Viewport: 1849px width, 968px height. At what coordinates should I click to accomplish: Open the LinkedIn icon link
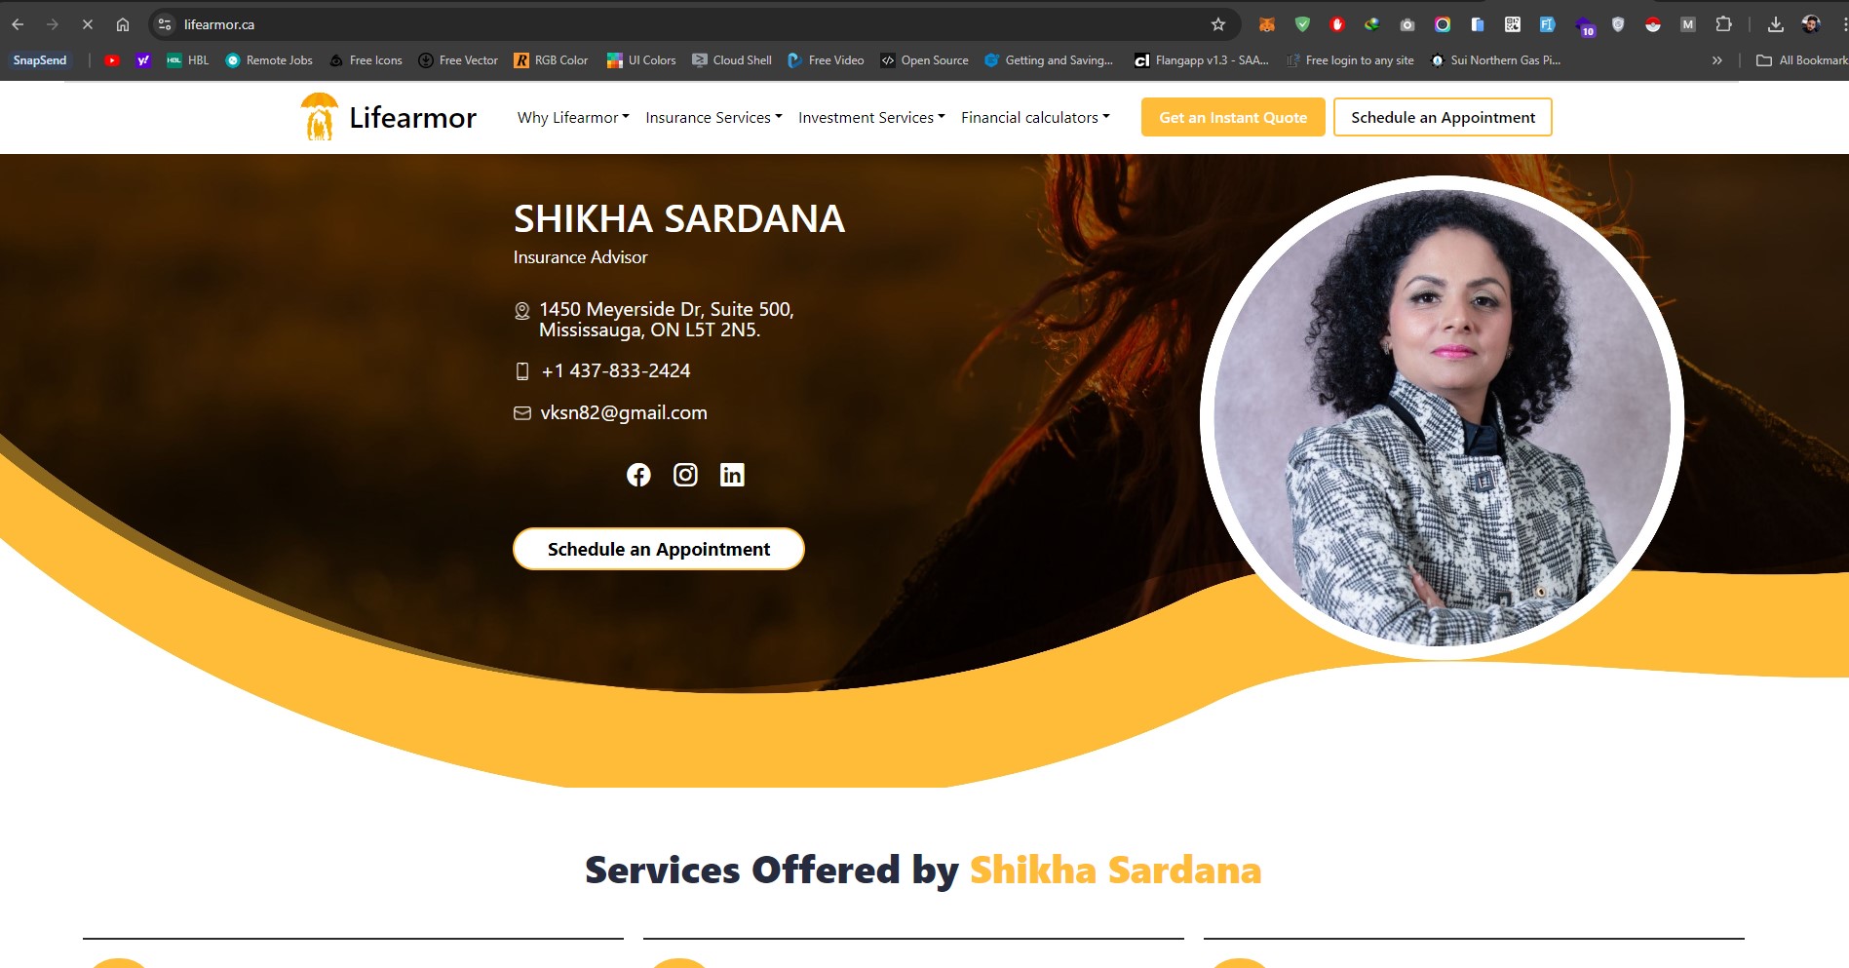[732, 475]
